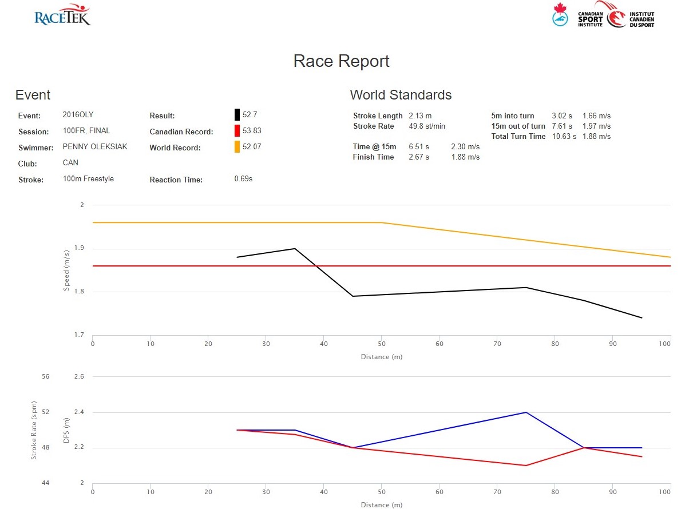The width and height of the screenshot is (689, 509).
Task: Click the swimmer name "PENNY OLEKSIAK"
Action: click(x=95, y=146)
